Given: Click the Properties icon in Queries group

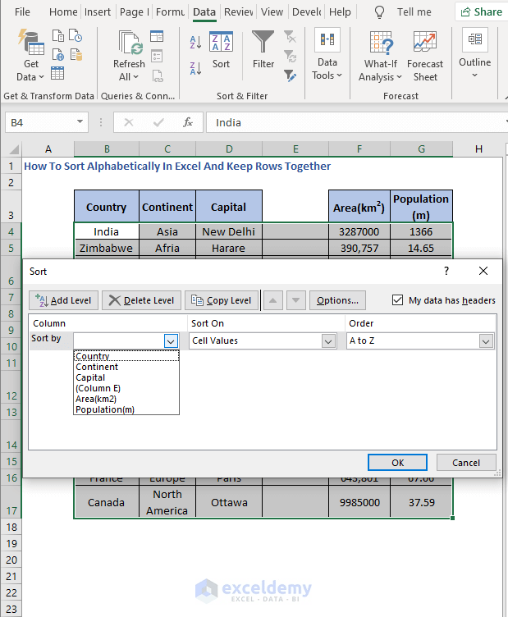Looking at the screenshot, I should (x=157, y=56).
